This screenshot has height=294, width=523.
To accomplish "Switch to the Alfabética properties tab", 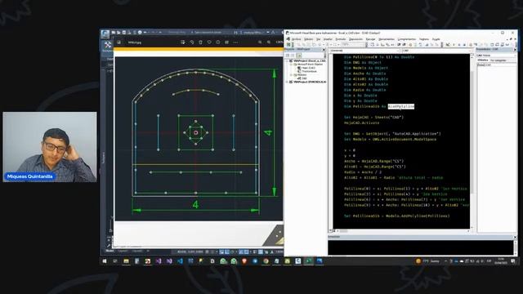I will click(483, 60).
